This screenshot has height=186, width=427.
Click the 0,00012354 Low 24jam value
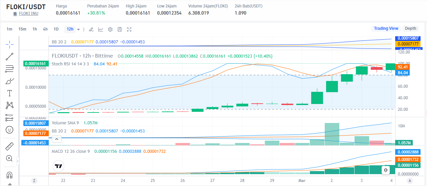[169, 13]
